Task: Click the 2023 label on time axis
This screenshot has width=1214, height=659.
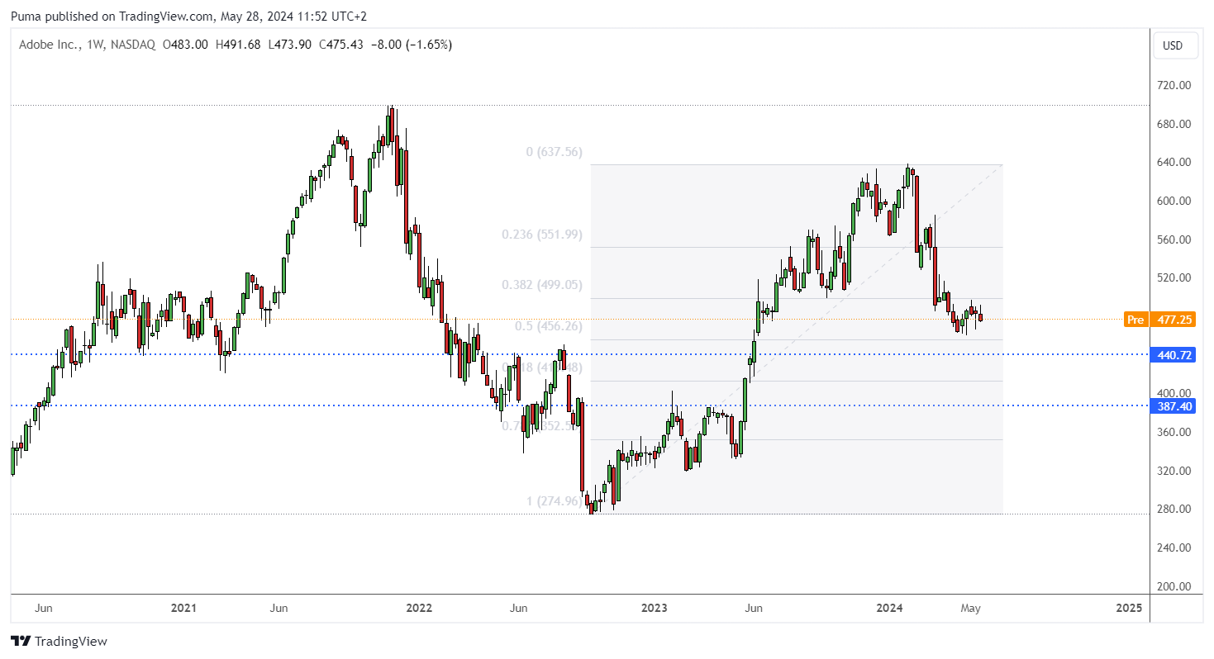Action: point(655,609)
